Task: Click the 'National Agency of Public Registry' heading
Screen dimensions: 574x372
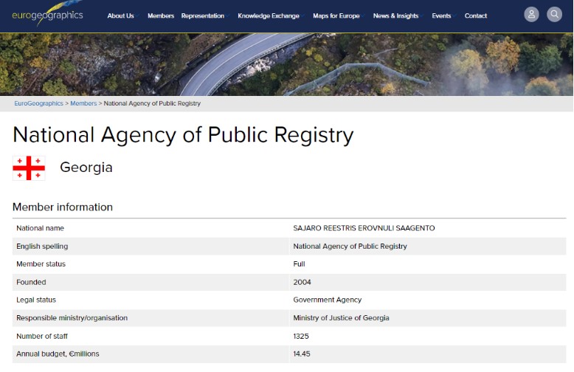Action: coord(183,135)
